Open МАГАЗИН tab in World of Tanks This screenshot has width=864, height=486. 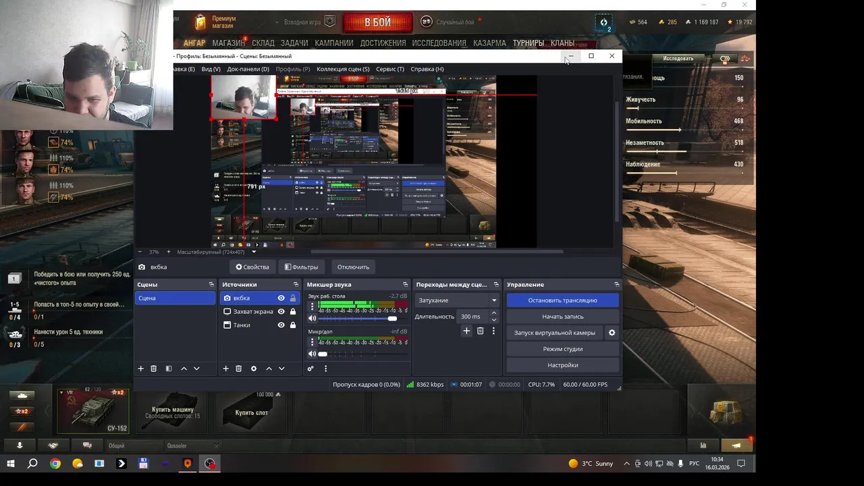(229, 43)
